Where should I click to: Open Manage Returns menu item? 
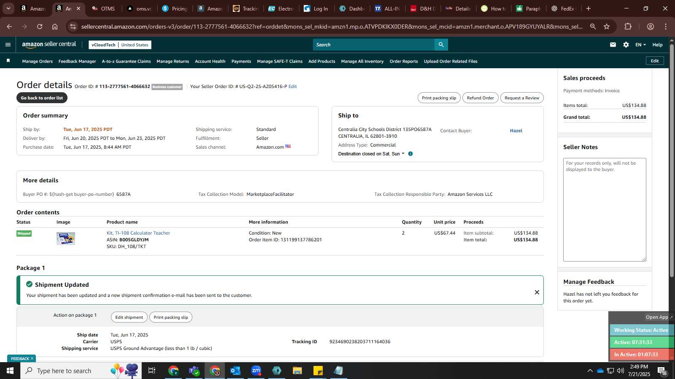pyautogui.click(x=173, y=61)
